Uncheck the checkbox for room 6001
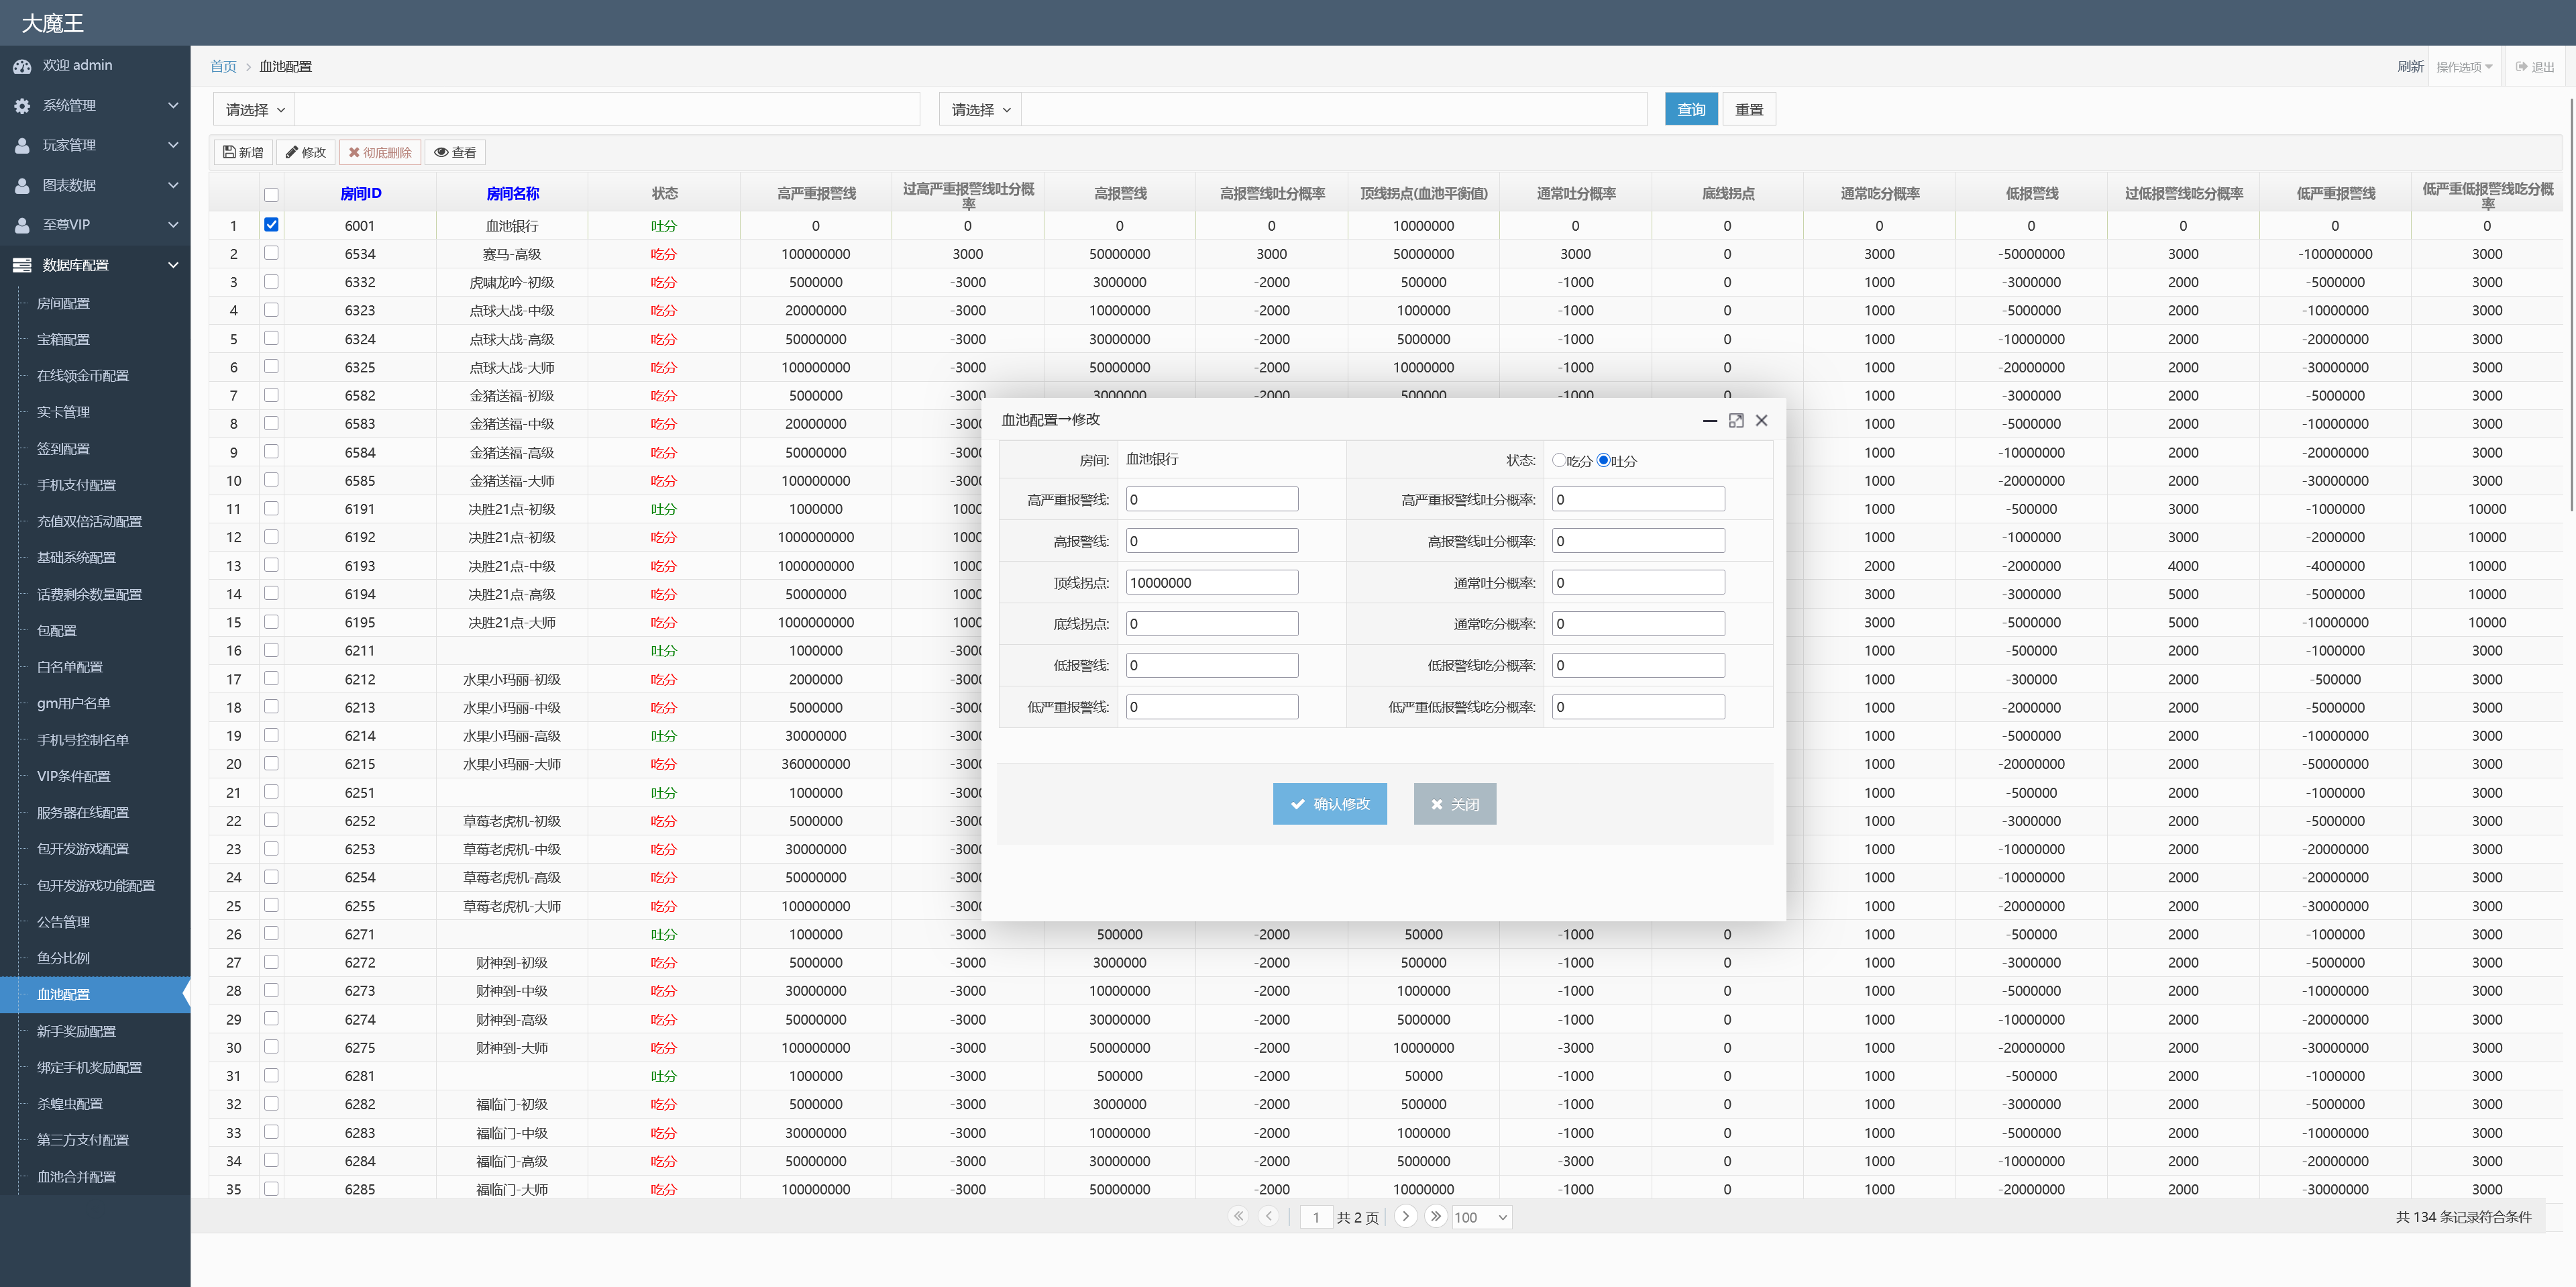This screenshot has width=2576, height=1287. [271, 225]
